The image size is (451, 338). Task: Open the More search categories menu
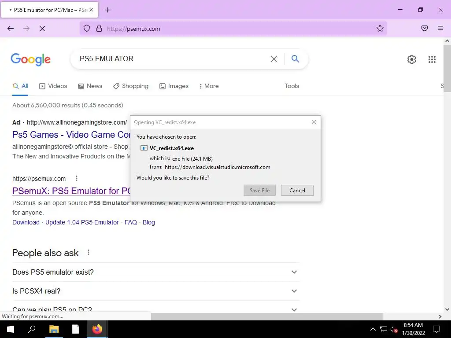pos(209,86)
